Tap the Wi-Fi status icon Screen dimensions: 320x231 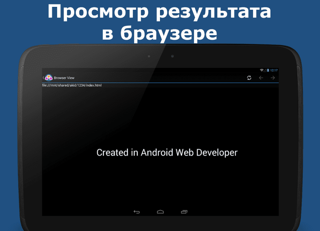coord(262,70)
